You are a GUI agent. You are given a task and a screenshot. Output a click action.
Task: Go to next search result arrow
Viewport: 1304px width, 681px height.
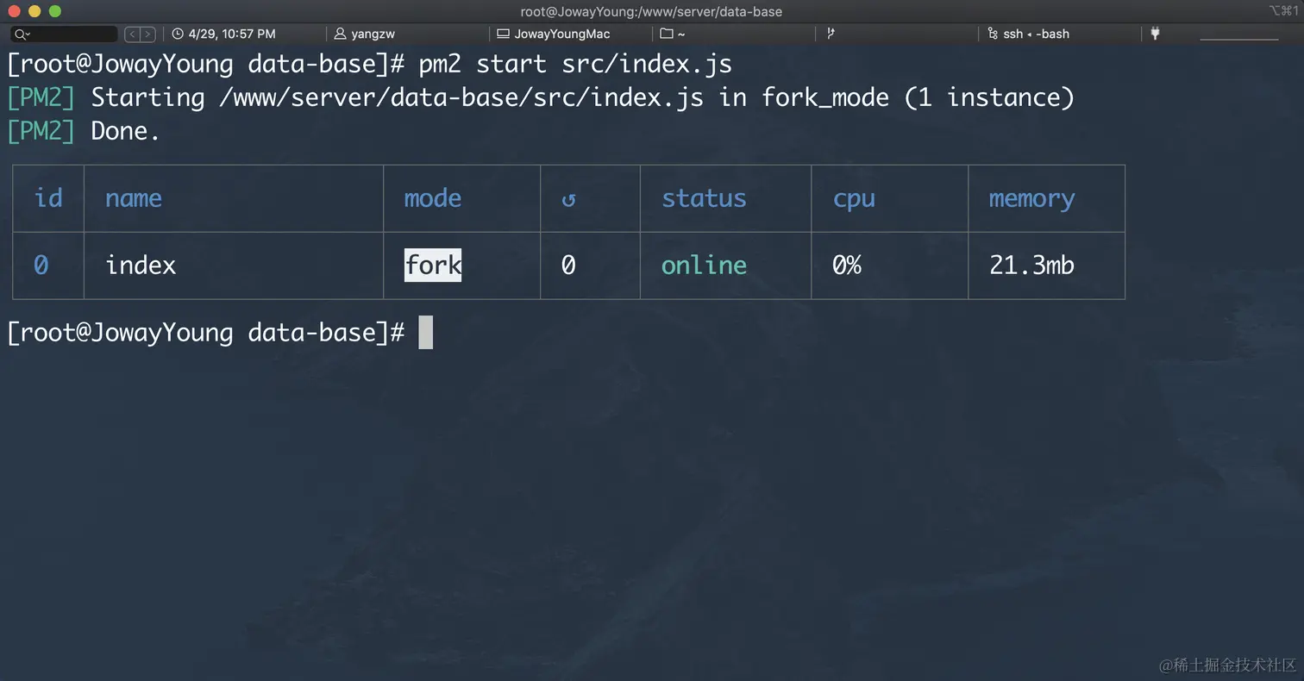point(148,34)
